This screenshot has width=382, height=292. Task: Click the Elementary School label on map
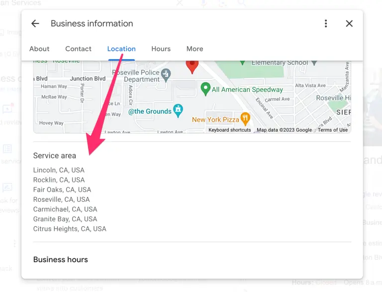(x=280, y=63)
